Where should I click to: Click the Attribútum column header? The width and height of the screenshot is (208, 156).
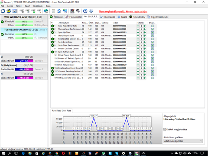click(64, 23)
